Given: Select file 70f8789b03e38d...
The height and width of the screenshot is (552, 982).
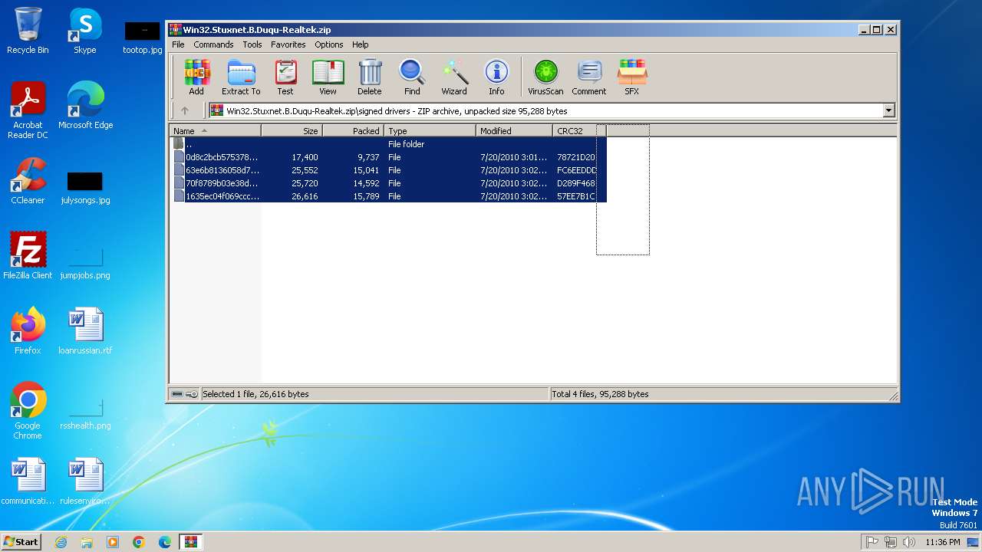Looking at the screenshot, I should click(387, 183).
